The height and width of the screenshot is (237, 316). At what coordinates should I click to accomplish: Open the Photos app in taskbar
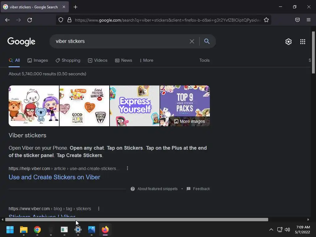pos(91,230)
